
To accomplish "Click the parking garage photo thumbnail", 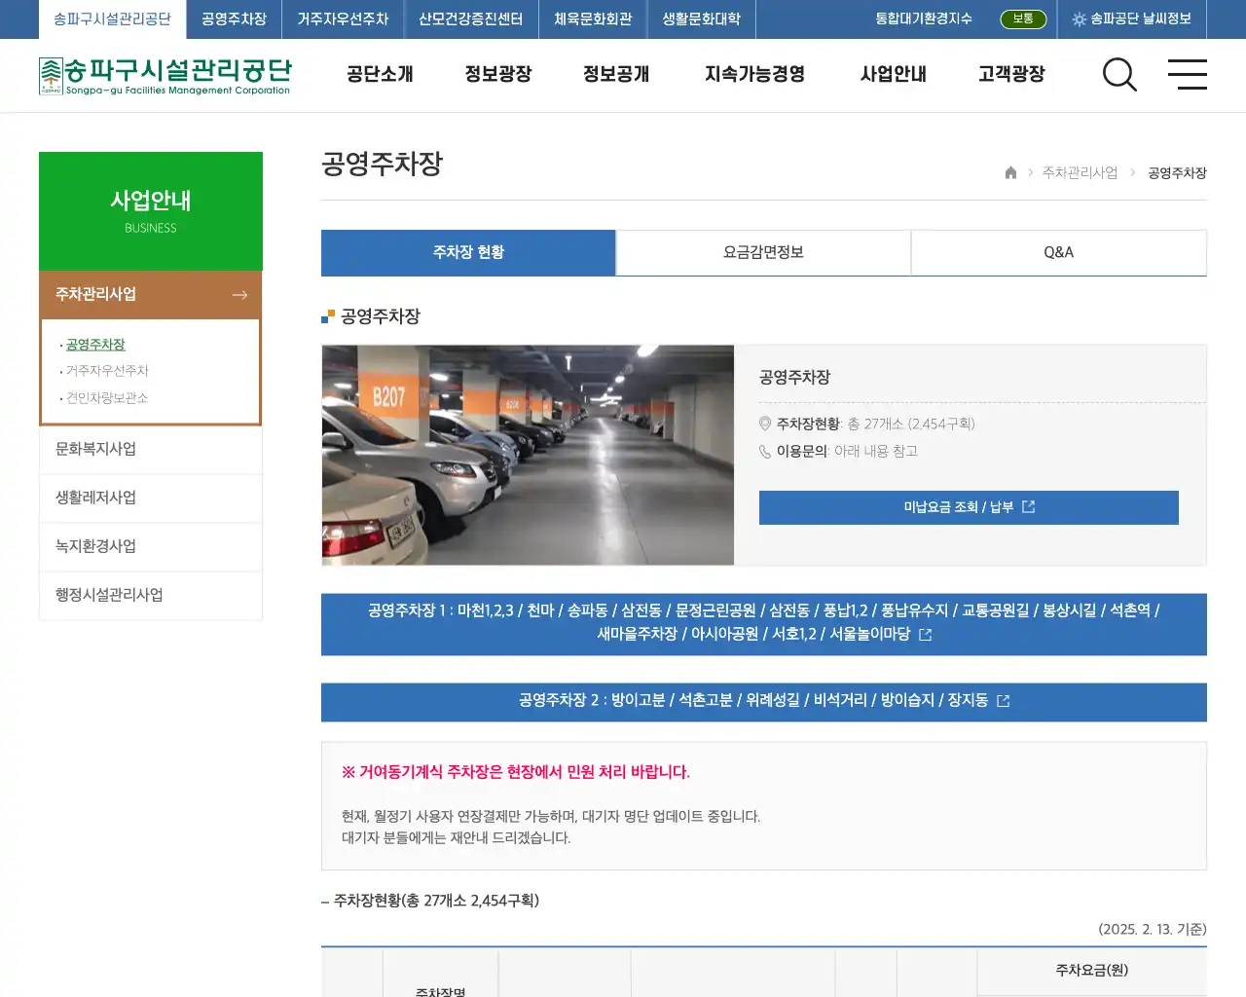I will click(x=527, y=455).
